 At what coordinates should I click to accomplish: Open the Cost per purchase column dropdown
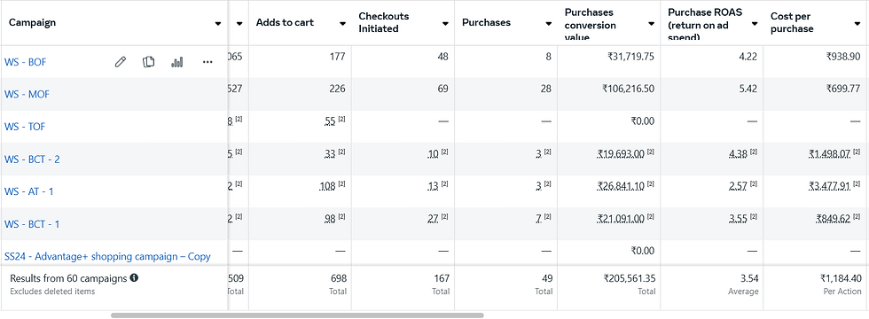coord(858,23)
